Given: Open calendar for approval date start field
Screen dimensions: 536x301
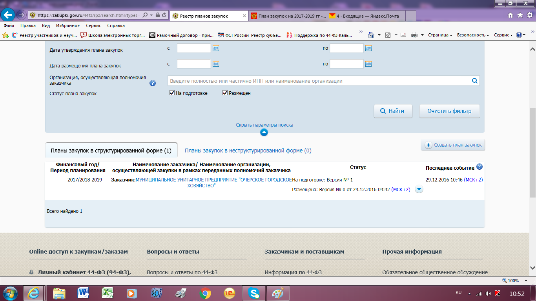Looking at the screenshot, I should [x=215, y=48].
